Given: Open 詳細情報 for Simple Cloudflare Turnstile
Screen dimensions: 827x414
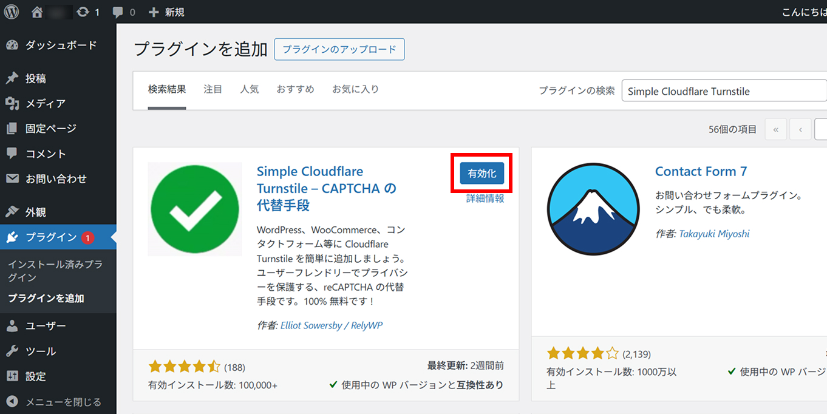Looking at the screenshot, I should click(485, 198).
